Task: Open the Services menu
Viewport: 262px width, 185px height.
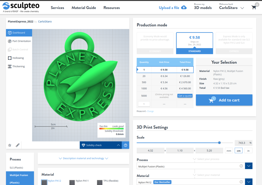Action: pos(57,8)
